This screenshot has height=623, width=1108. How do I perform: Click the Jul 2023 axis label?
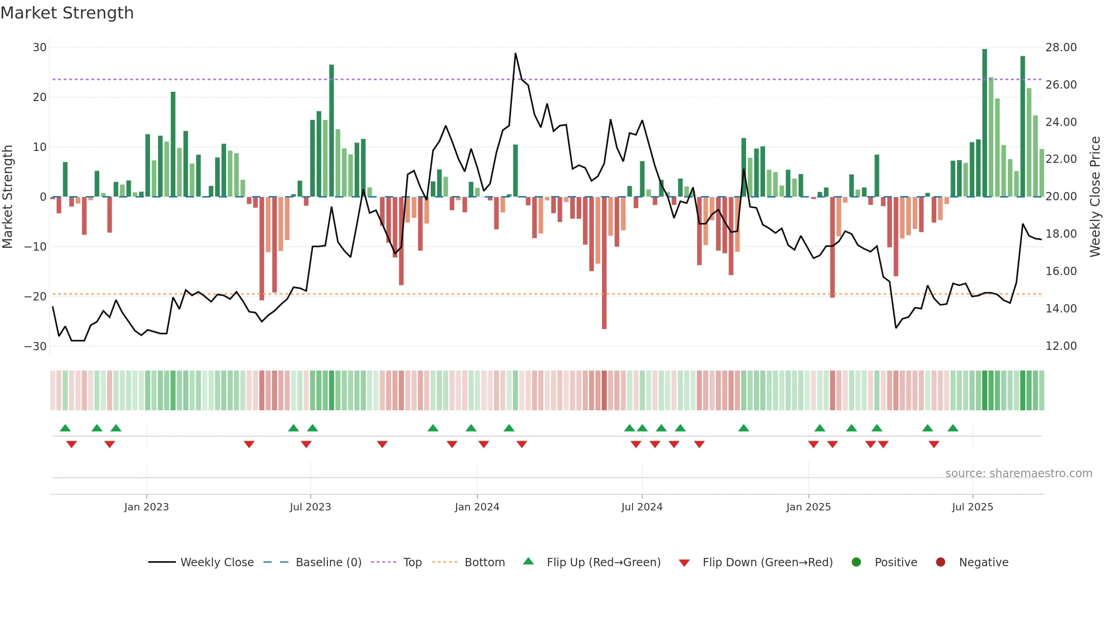click(310, 507)
